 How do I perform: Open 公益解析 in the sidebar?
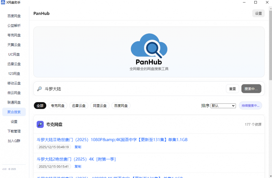(x=14, y=26)
